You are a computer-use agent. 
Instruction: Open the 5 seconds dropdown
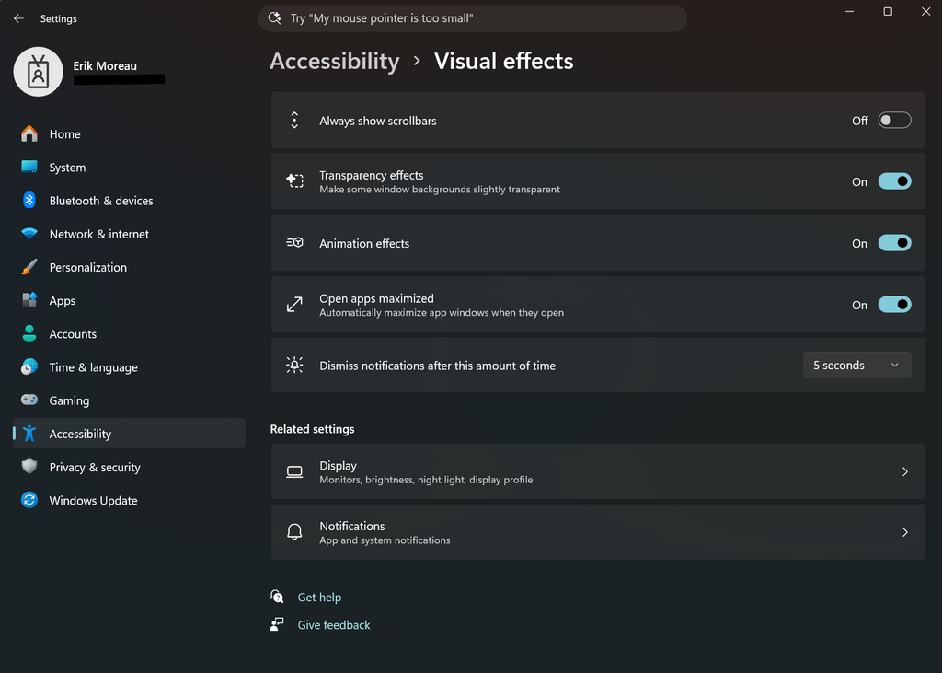[x=856, y=366]
